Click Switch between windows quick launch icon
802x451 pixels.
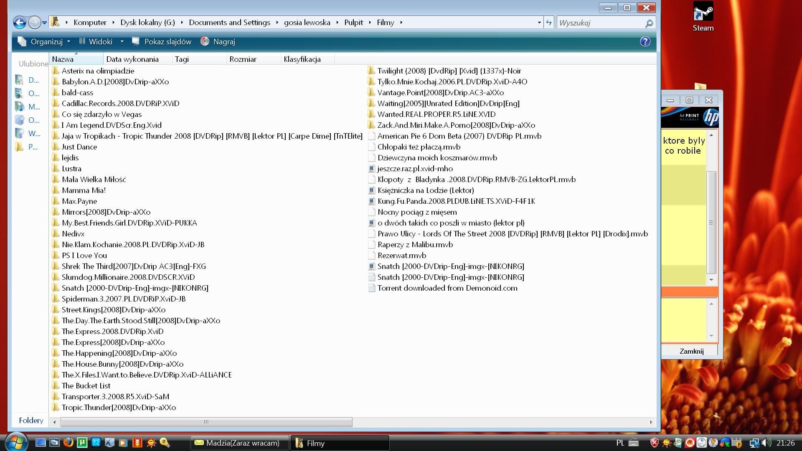pyautogui.click(x=54, y=443)
